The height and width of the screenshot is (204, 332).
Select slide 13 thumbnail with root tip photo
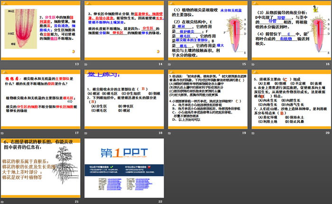click(41, 31)
